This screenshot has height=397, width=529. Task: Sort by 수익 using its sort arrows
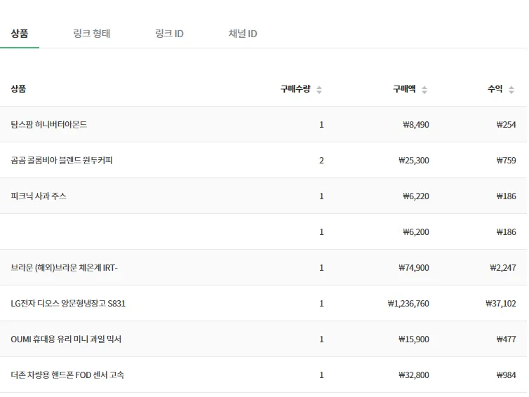point(512,89)
